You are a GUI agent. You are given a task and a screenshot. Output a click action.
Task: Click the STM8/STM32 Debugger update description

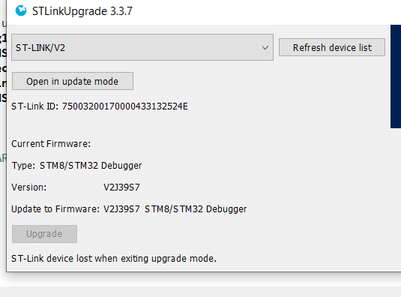point(196,209)
